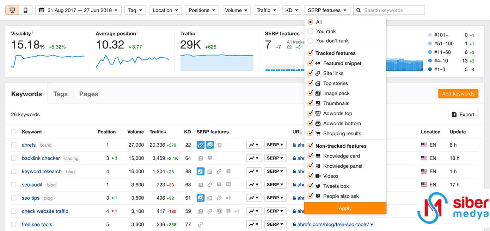Click the calendar icon in date range
The width and height of the screenshot is (490, 231).
point(42,10)
